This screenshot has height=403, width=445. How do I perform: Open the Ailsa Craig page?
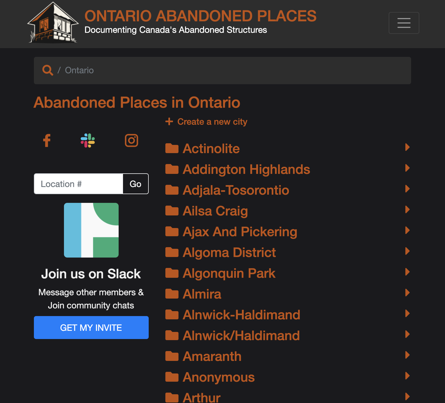click(215, 211)
